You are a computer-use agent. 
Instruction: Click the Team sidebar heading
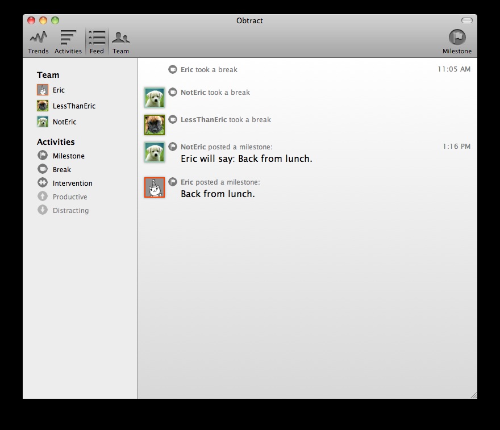tap(48, 75)
